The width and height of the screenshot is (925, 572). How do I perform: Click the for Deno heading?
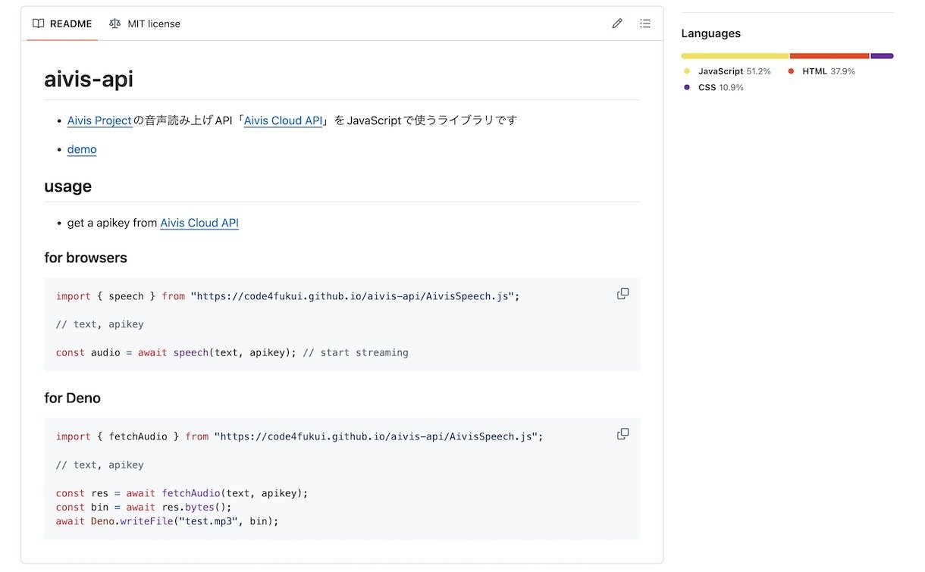click(x=73, y=399)
